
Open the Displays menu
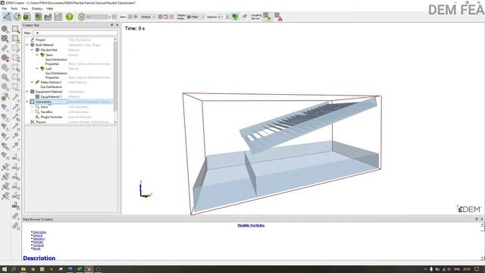(x=37, y=8)
